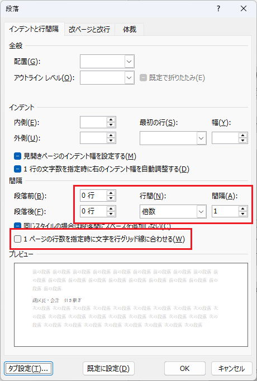Decrease 外側 indent with down arrow

(x=111, y=141)
